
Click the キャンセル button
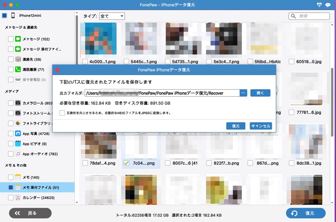260,126
